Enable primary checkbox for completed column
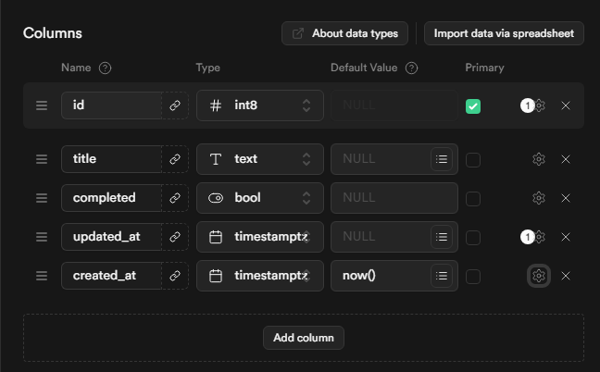Screen dimensions: 600x372 (473, 198)
